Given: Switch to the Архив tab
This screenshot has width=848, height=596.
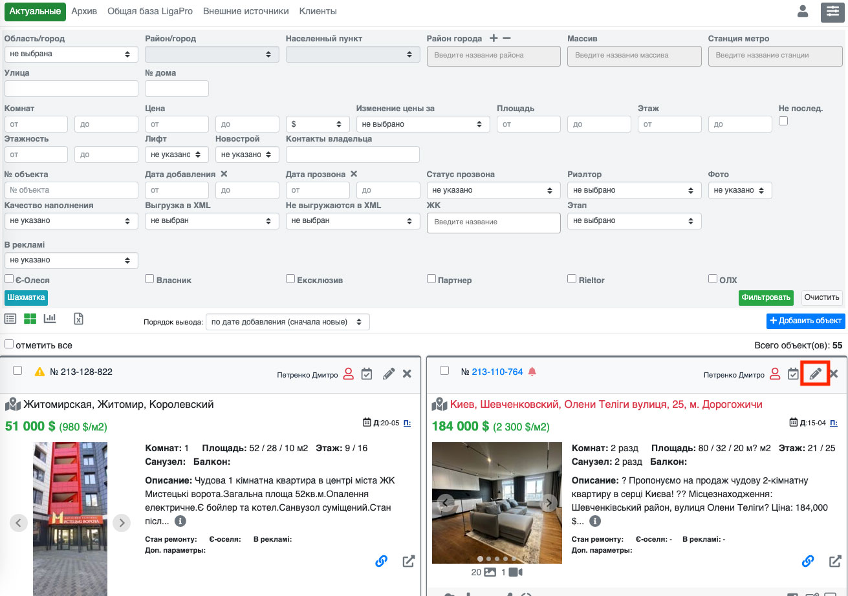Looking at the screenshot, I should tap(84, 12).
